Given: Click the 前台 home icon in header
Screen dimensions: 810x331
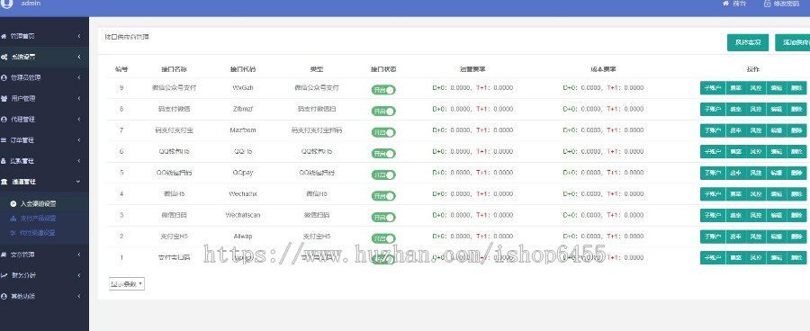Looking at the screenshot, I should [725, 3].
